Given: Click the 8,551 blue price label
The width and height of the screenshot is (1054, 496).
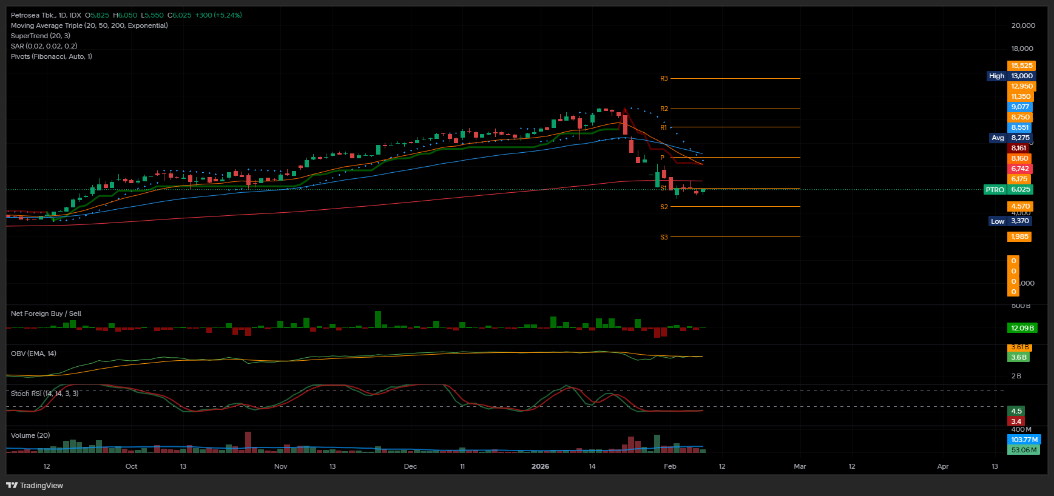Looking at the screenshot, I should (x=1020, y=127).
